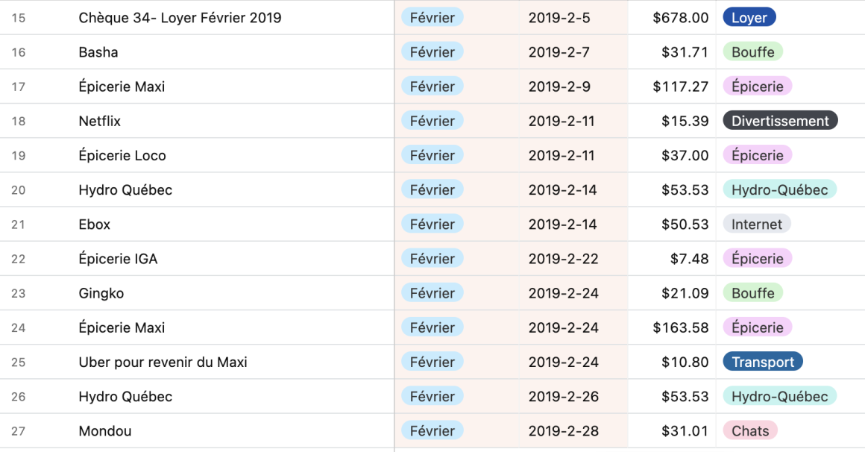Select the 2019-2-22 date cell
Screen dimensions: 865x452
(563, 259)
